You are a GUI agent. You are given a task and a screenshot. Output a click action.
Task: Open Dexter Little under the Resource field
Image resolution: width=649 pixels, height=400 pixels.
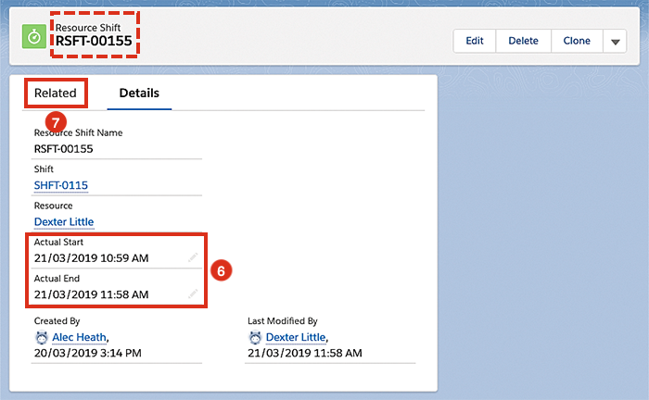coord(64,222)
